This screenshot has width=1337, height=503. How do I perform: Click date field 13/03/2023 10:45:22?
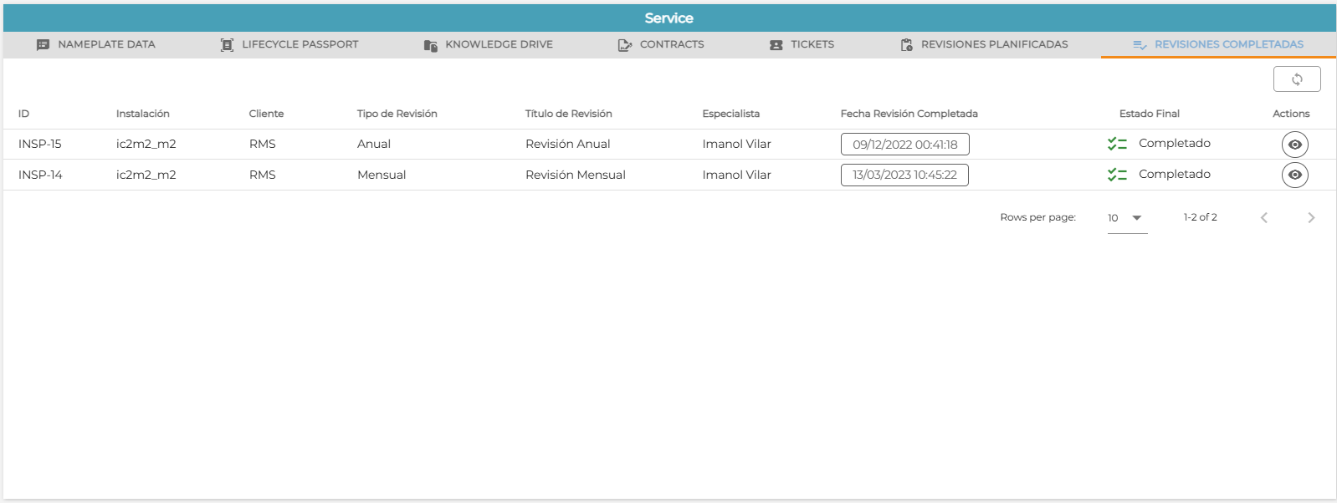pyautogui.click(x=904, y=175)
